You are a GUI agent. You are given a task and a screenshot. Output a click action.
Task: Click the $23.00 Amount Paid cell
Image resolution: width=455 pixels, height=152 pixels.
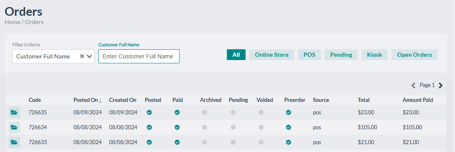tap(411, 112)
